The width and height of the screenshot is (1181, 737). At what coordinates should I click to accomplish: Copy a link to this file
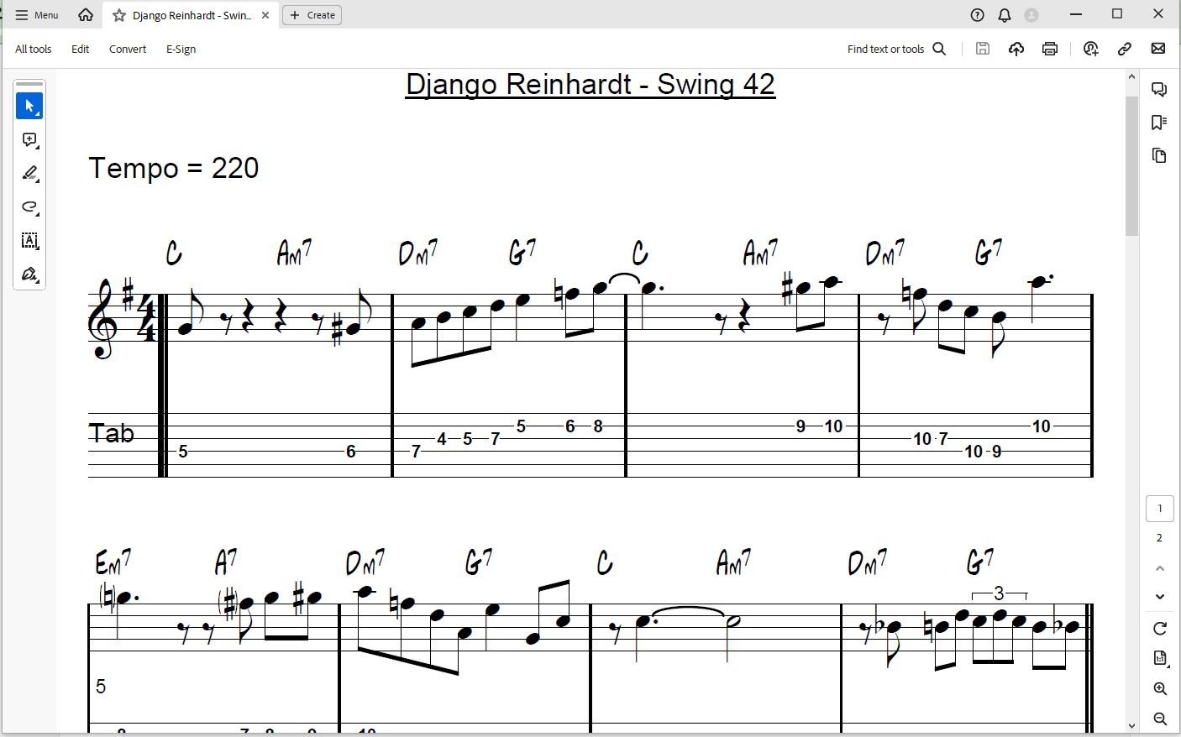[1125, 49]
